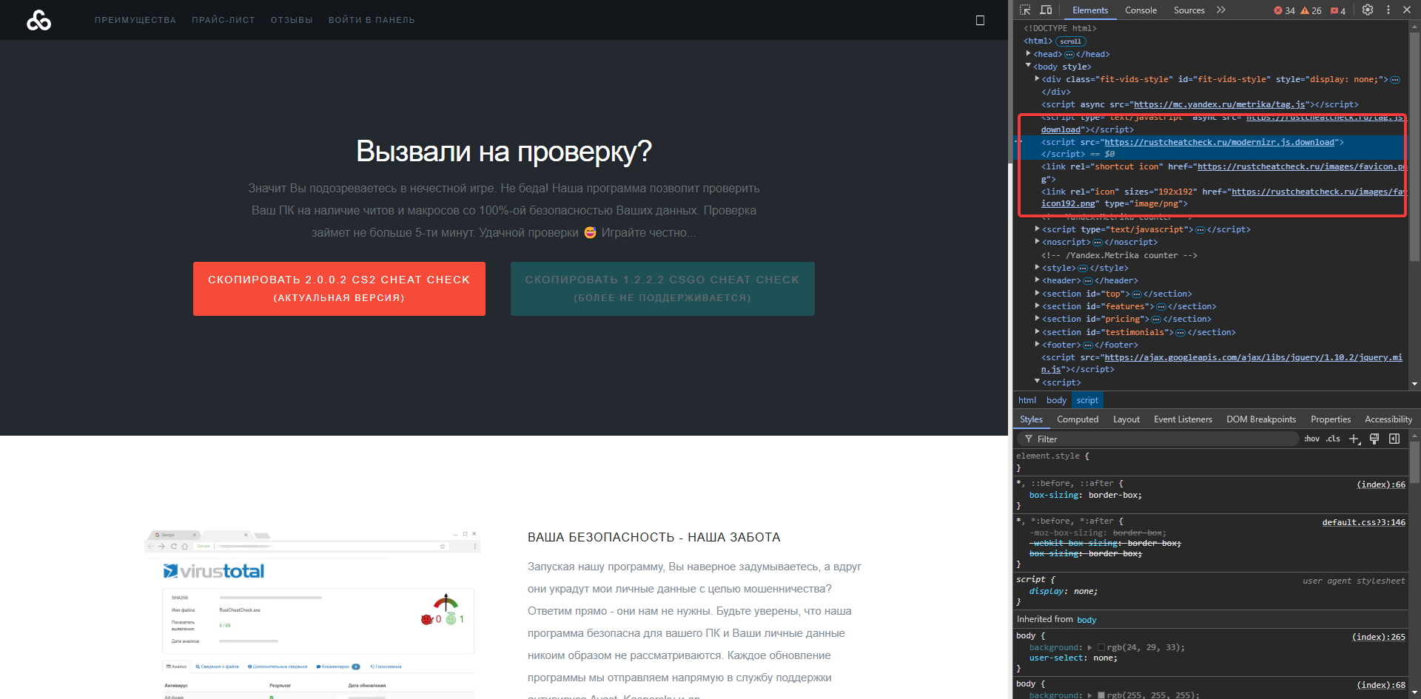Open the default.css?3:146 source link
1421x699 pixels.
pos(1363,522)
